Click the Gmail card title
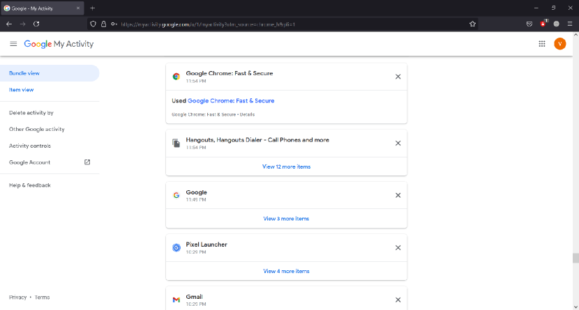Image resolution: width=579 pixels, height=310 pixels. tap(194, 297)
